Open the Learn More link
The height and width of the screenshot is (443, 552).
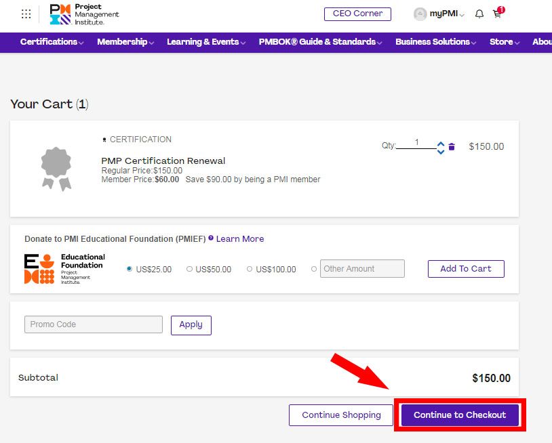[x=240, y=238]
